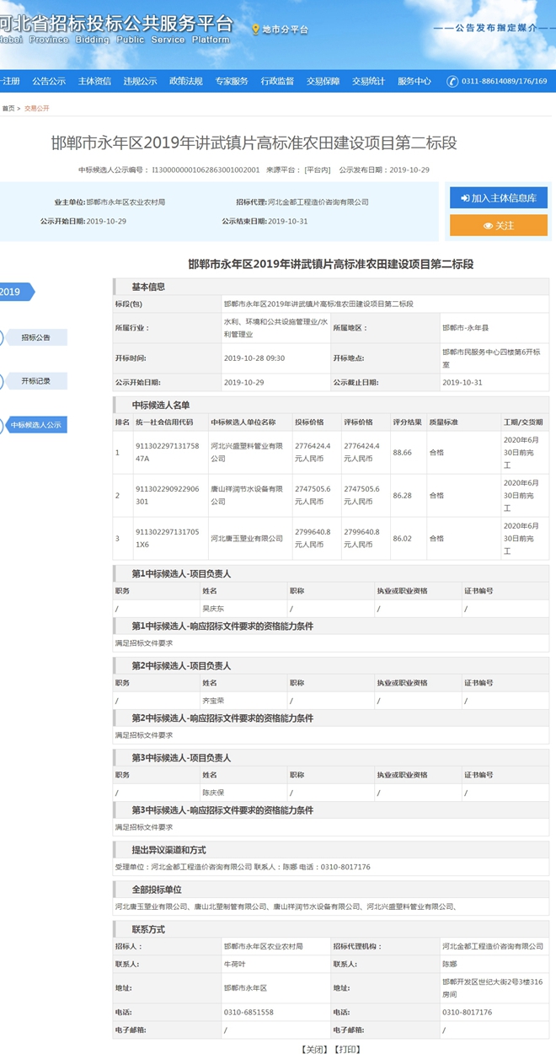Click the 注册 link in the top bar
Image resolution: width=556 pixels, height=1054 pixels.
10,82
